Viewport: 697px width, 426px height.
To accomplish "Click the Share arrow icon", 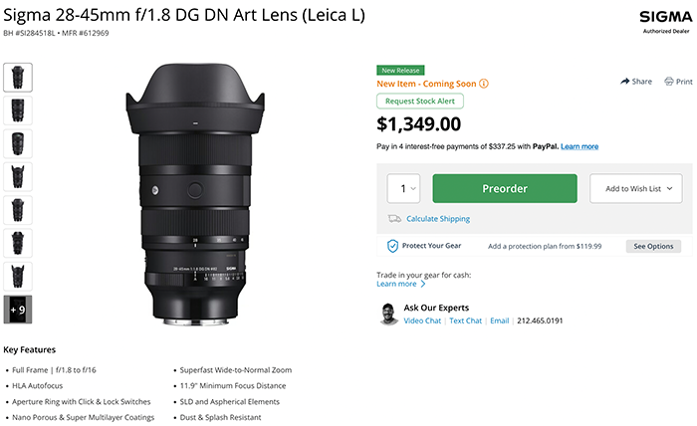I will 624,81.
